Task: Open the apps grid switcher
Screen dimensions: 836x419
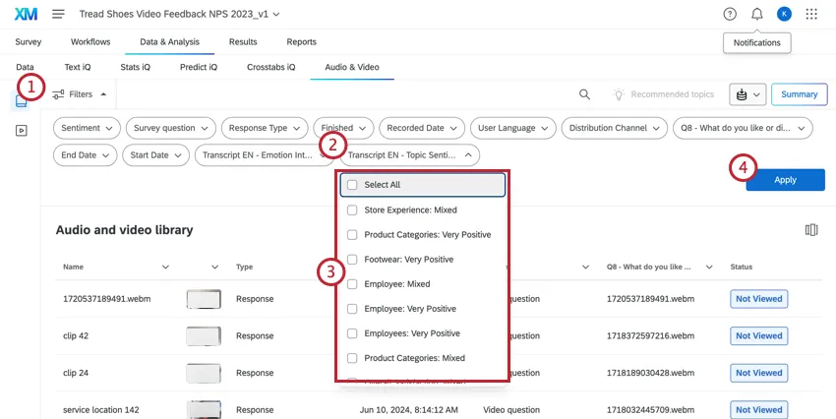Action: tap(811, 14)
